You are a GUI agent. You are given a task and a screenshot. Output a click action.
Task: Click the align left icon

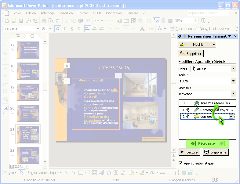[x=88, y=29]
